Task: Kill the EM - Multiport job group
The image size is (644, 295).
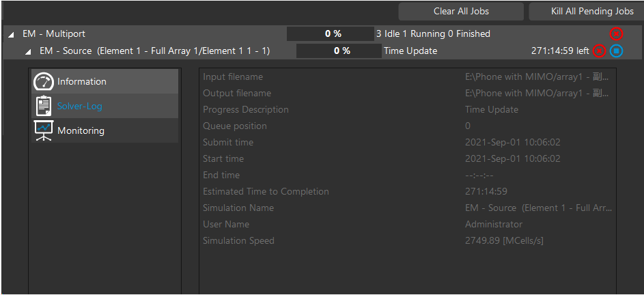Action: pyautogui.click(x=616, y=33)
